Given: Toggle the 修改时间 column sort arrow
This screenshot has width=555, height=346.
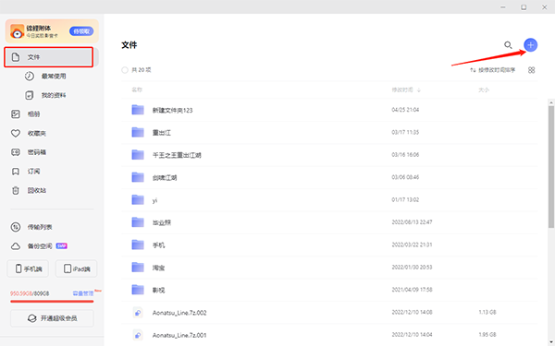Looking at the screenshot, I should coord(419,90).
